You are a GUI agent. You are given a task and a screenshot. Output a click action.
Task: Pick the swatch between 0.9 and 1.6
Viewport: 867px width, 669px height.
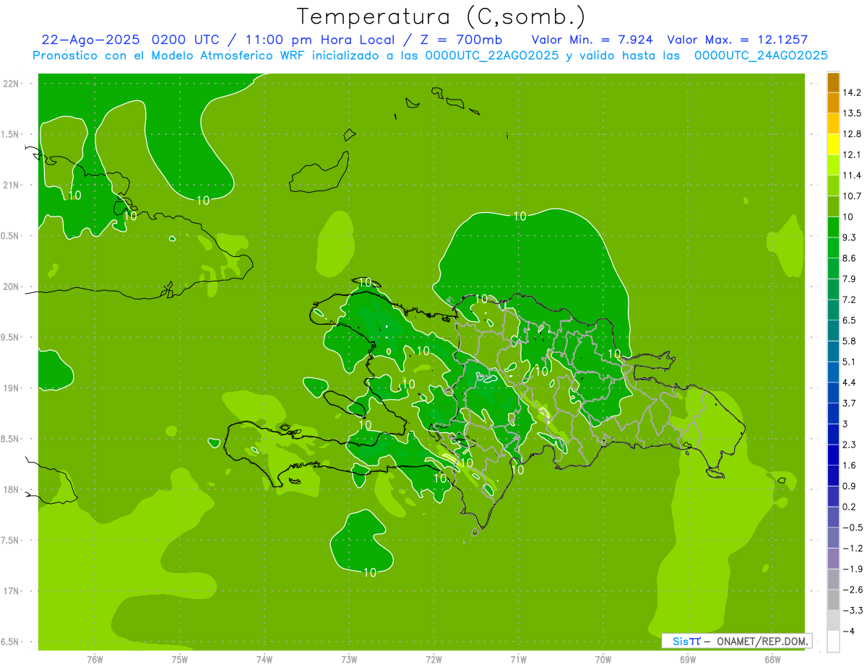tap(833, 476)
